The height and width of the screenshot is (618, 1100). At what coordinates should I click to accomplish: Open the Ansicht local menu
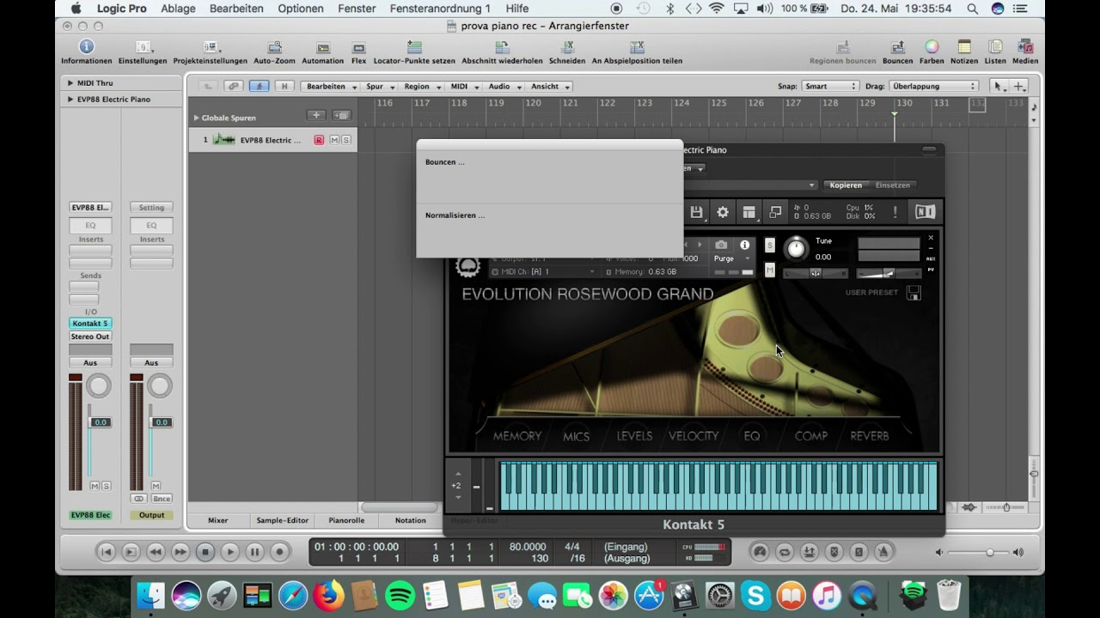pyautogui.click(x=549, y=86)
